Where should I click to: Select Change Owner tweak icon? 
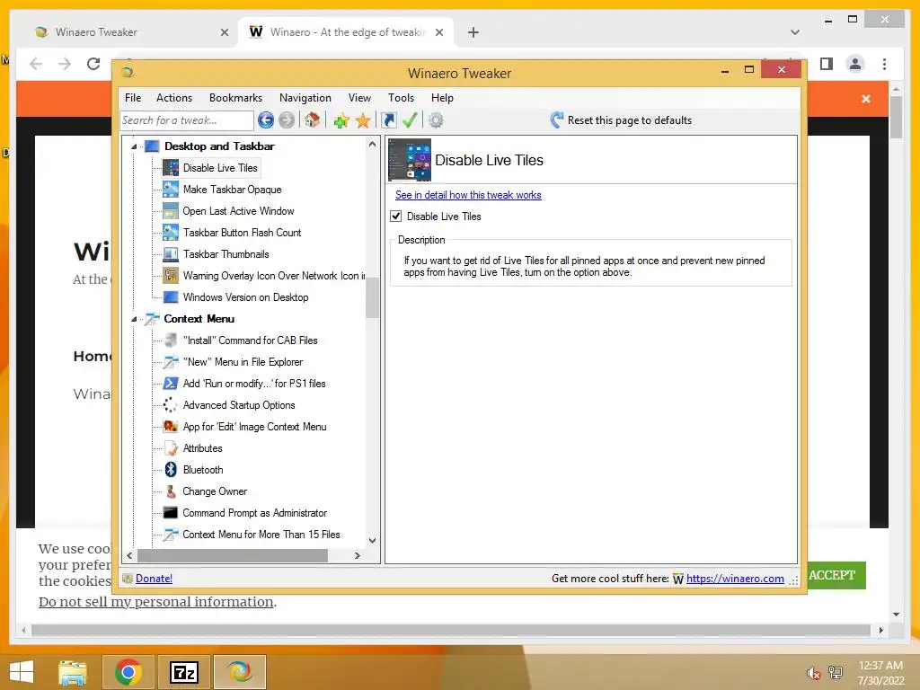pos(171,491)
